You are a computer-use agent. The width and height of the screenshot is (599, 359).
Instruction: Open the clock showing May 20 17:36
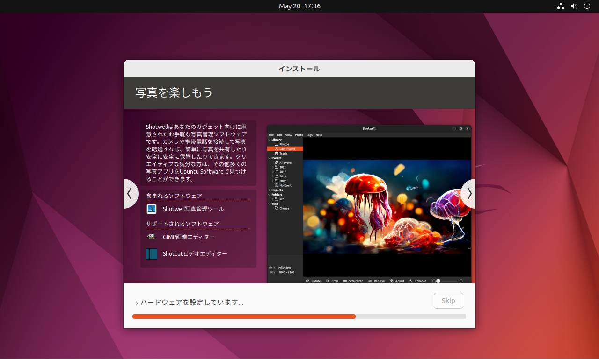click(299, 6)
